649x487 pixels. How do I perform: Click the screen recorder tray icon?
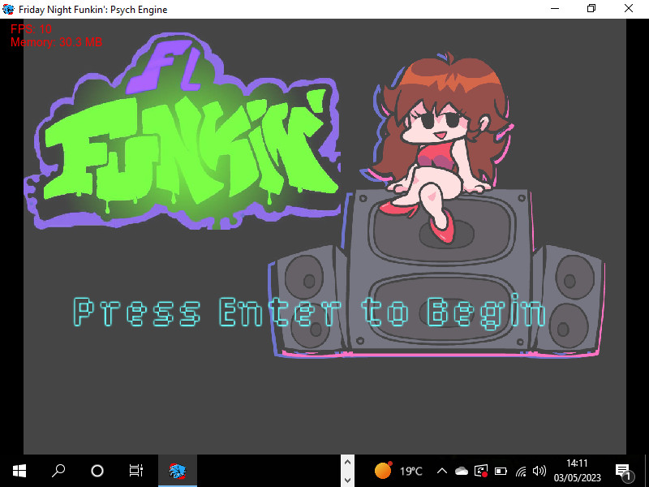click(x=481, y=471)
